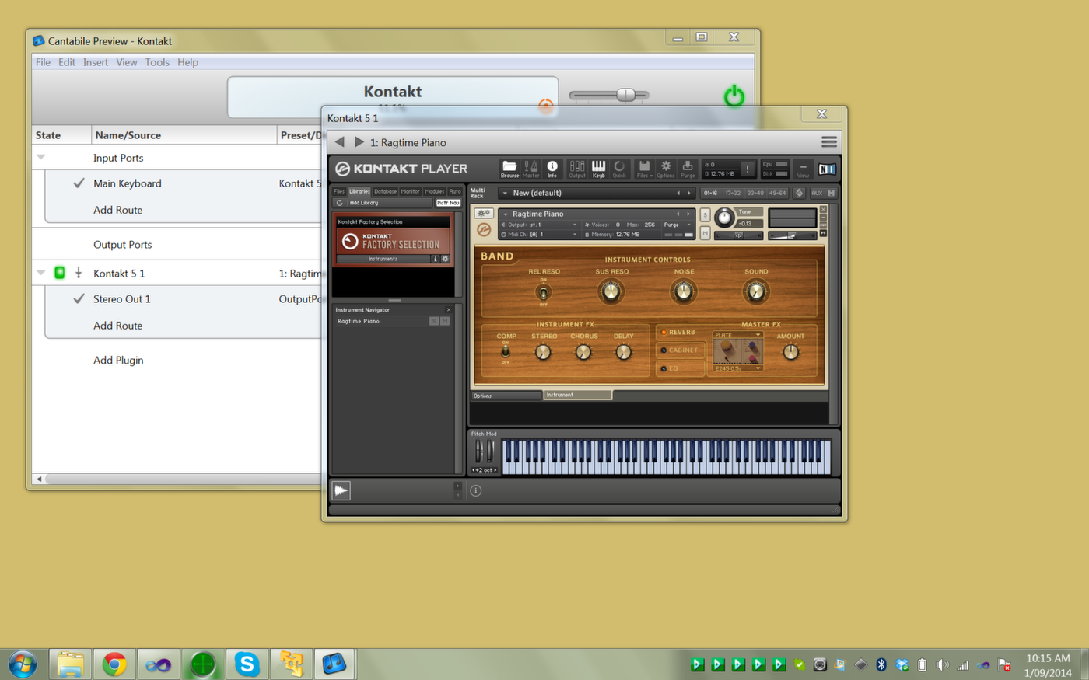
Task: Click the Instr Nav button
Action: [448, 203]
